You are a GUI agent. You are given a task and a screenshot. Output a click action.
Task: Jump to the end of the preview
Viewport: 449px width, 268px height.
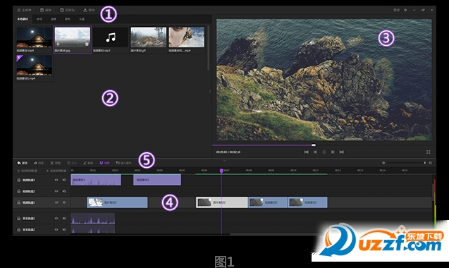(x=342, y=152)
